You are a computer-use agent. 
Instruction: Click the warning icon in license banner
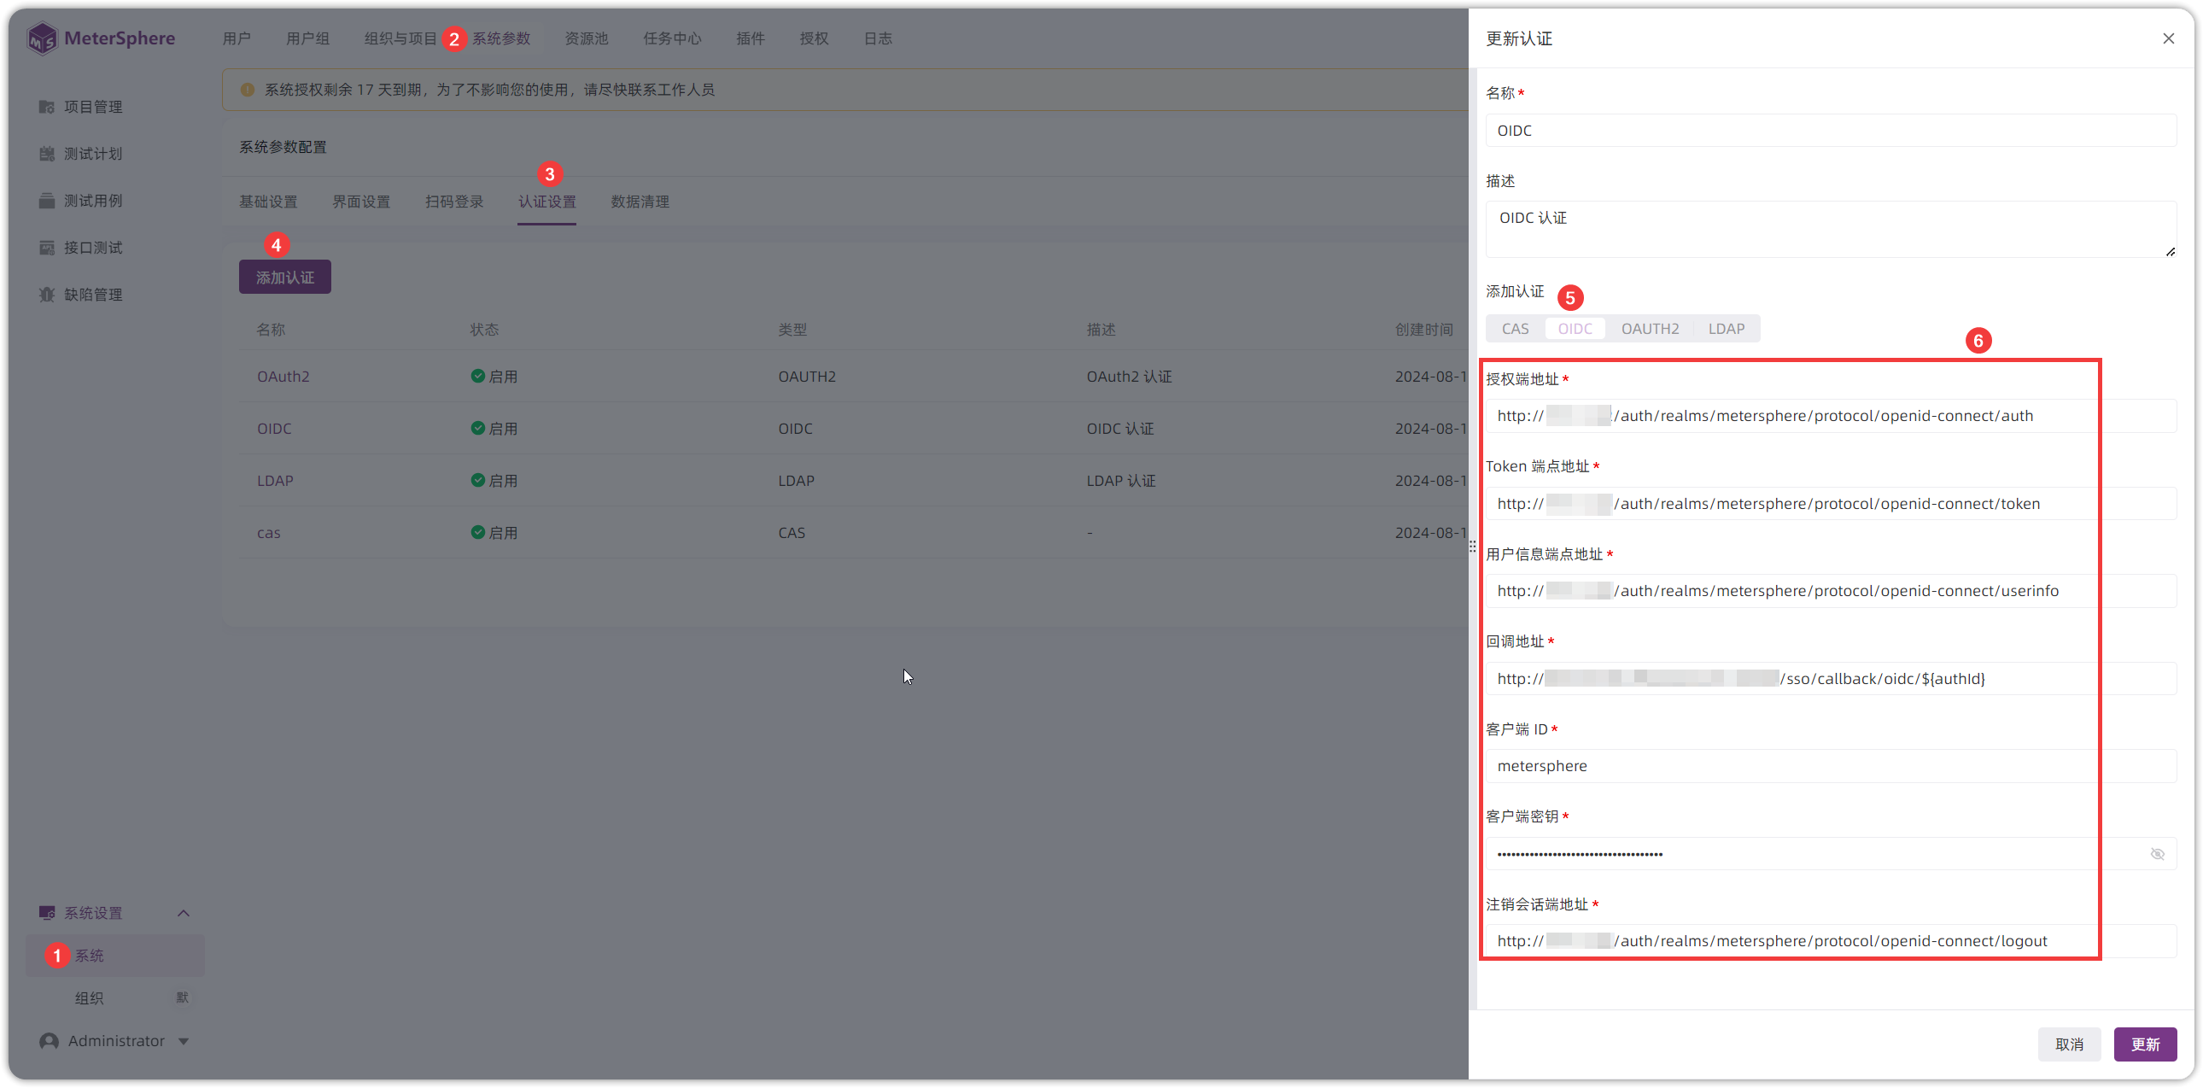[x=247, y=90]
